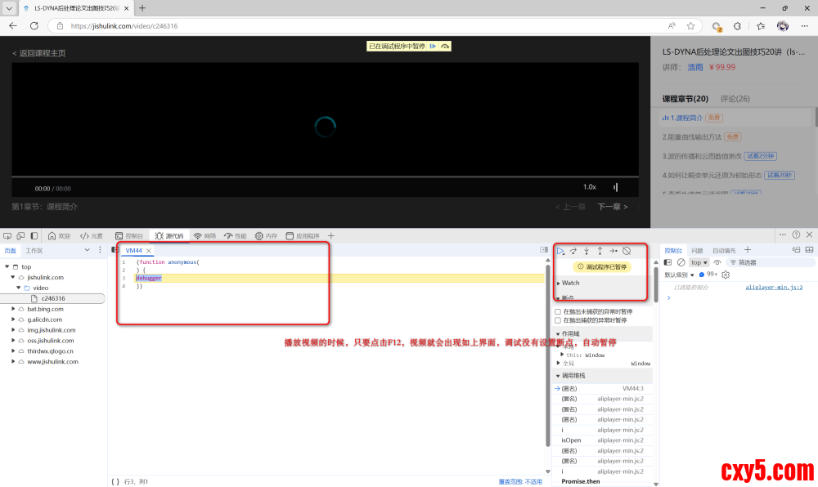Enable pause on uncaught exceptions checkbox

[558, 311]
